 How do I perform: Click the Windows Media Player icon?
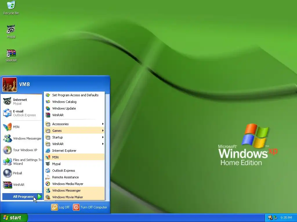(48, 184)
